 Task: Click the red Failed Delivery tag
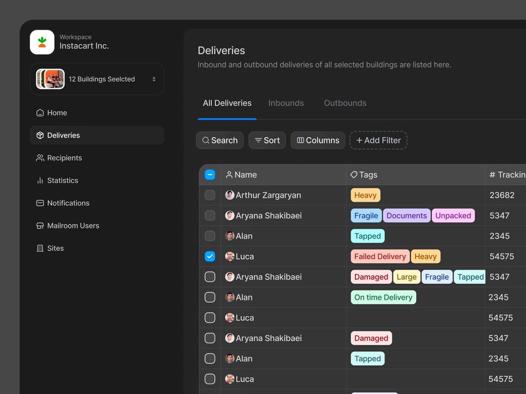point(380,256)
